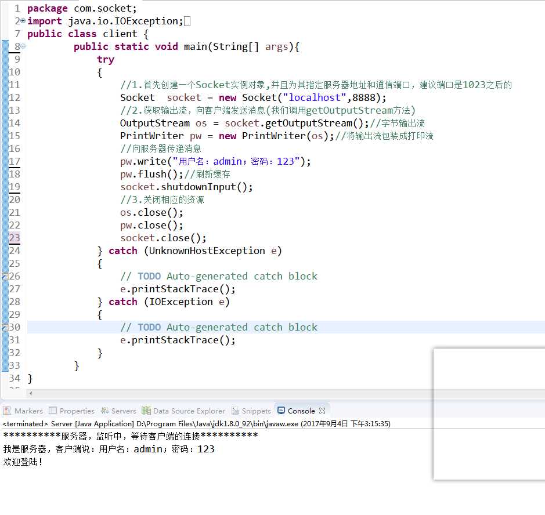
Task: Click comment //3.关闭相应的资源 on line 20
Action: (x=162, y=200)
